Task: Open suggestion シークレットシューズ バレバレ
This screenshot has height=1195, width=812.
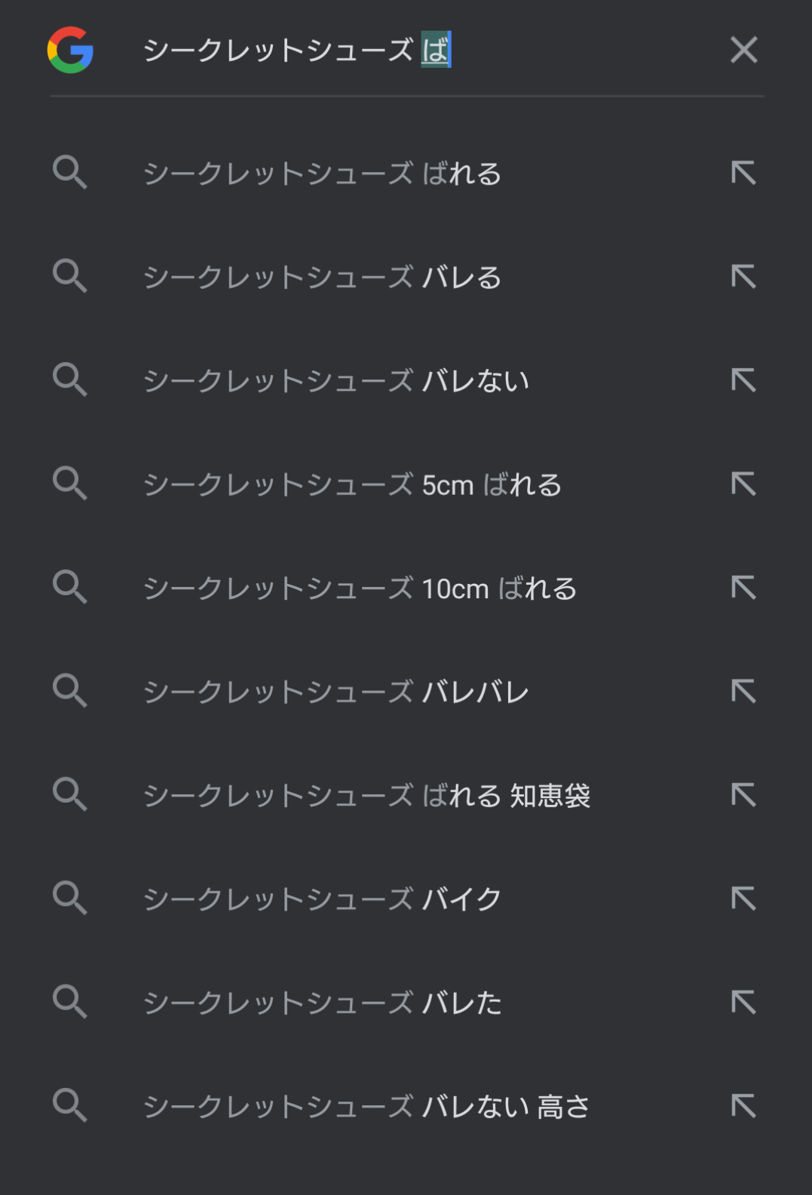Action: (336, 692)
